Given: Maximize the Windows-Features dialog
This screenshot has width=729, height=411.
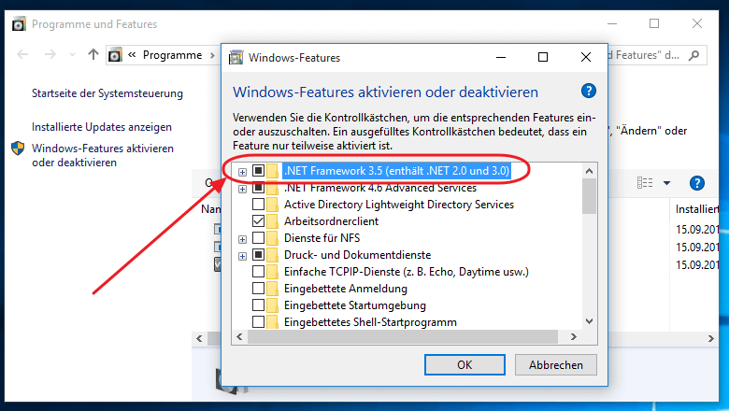Looking at the screenshot, I should click(543, 57).
